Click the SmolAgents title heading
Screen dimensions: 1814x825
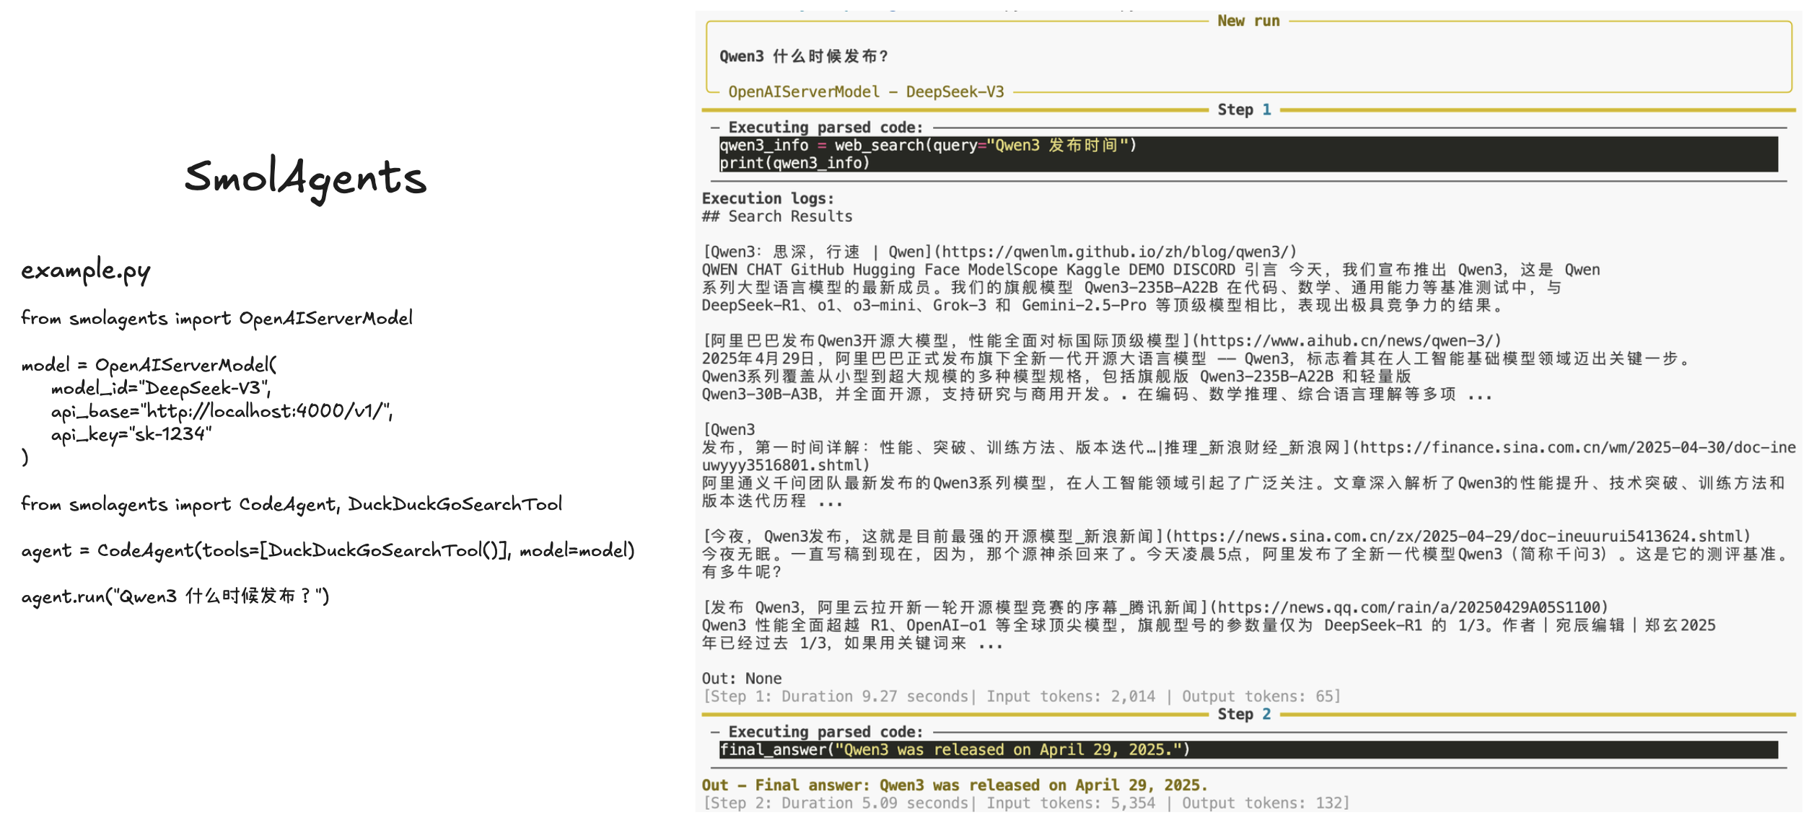pyautogui.click(x=305, y=177)
